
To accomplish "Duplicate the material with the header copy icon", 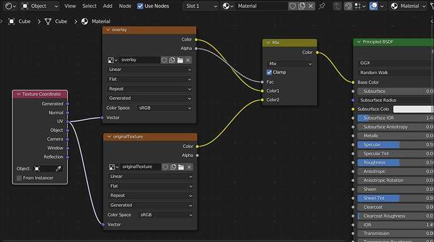I will coord(302,6).
